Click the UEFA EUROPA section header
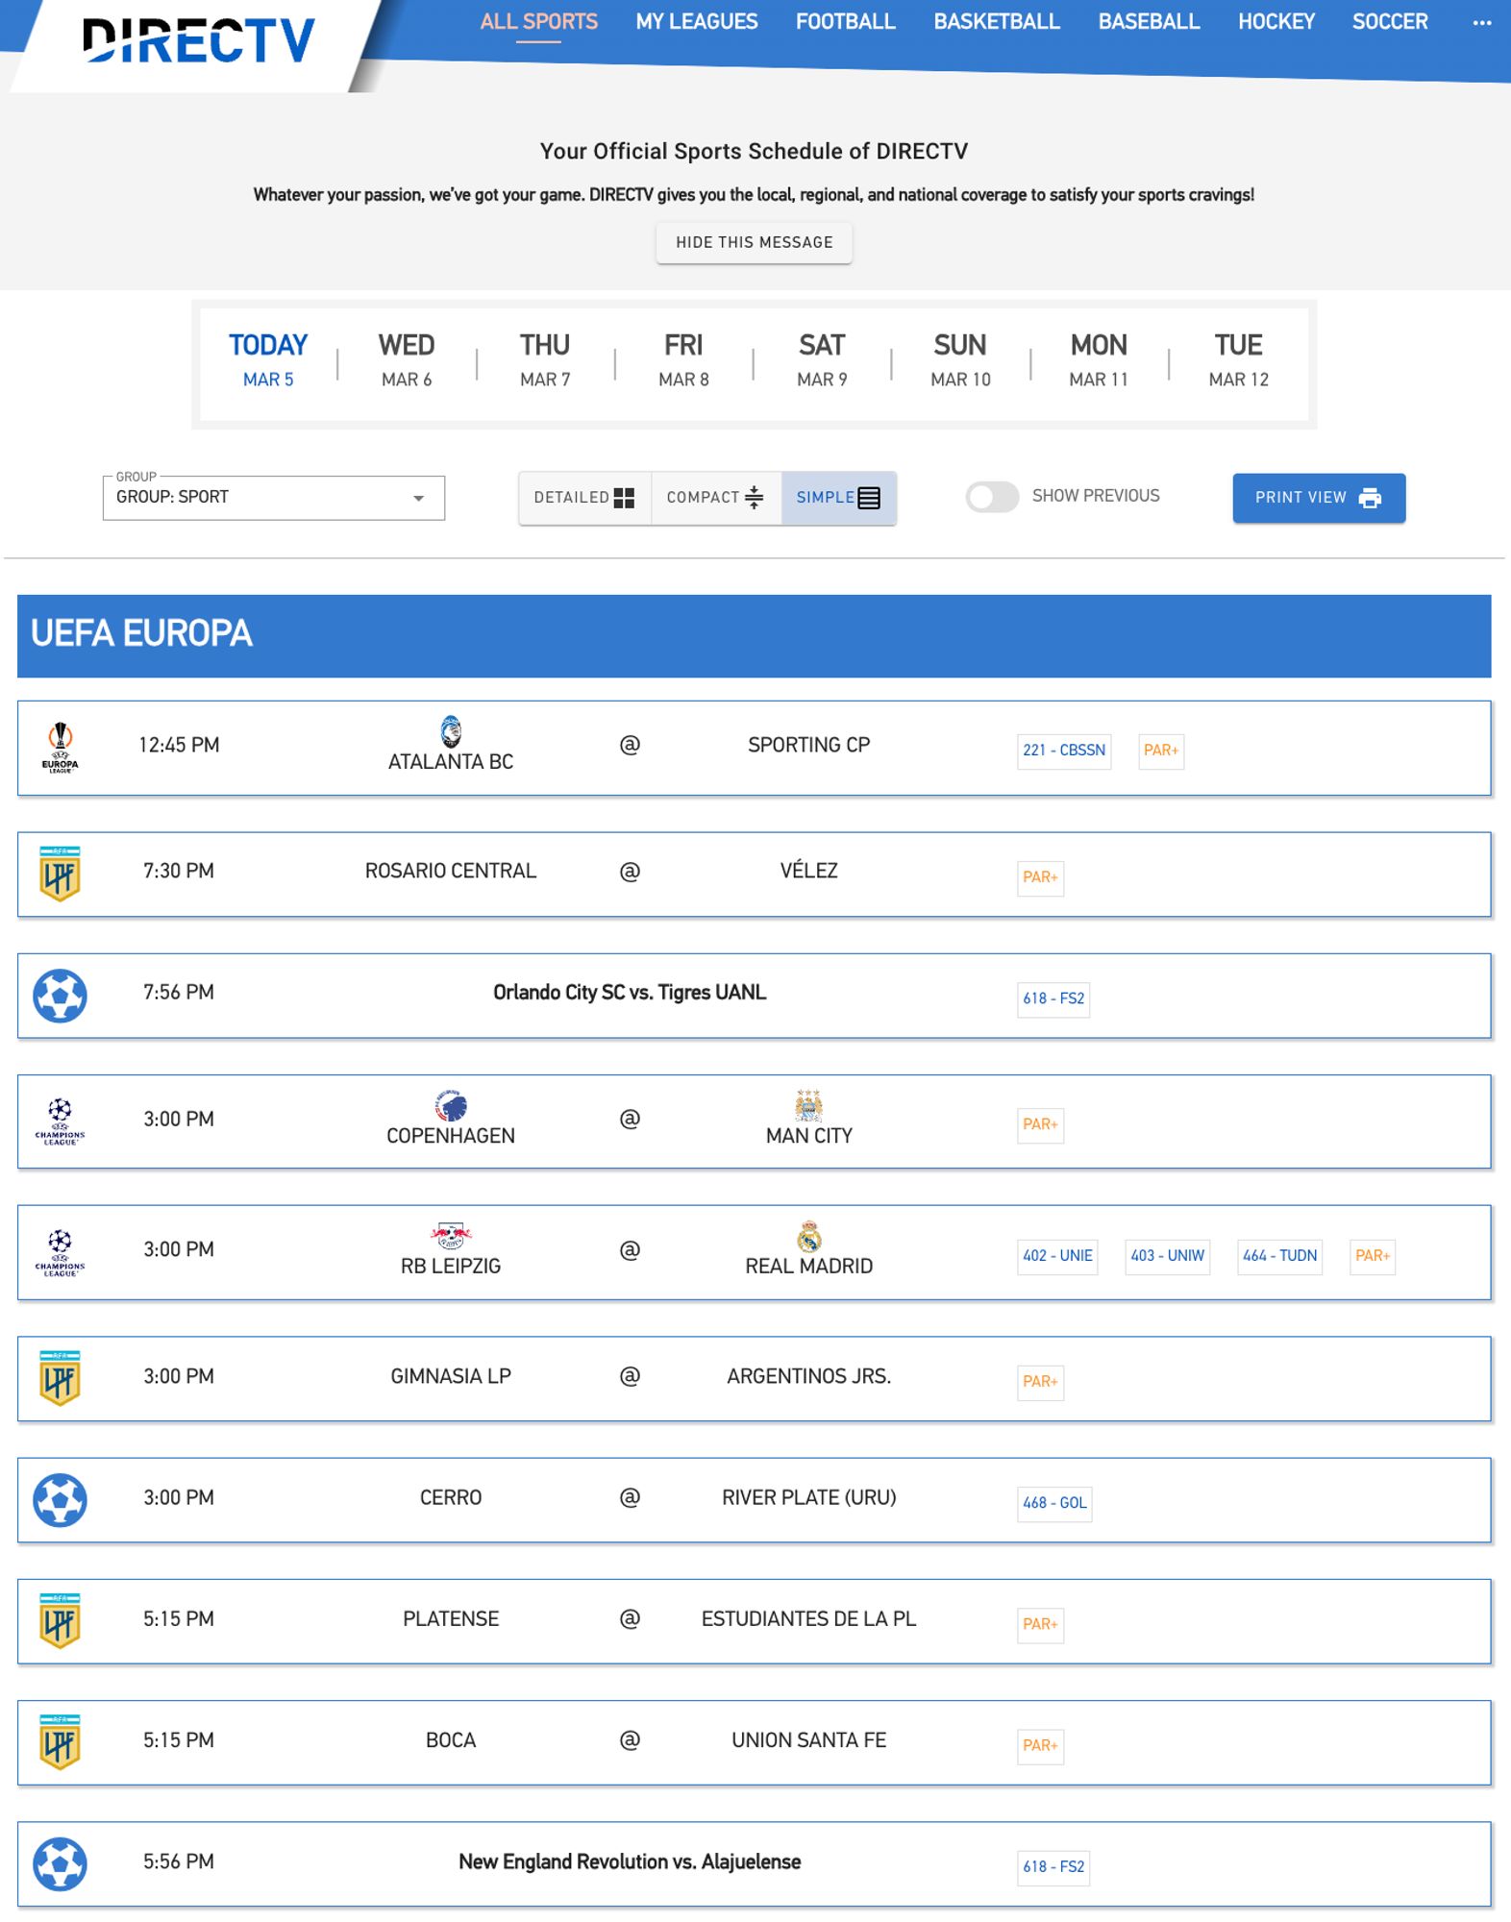This screenshot has height=1922, width=1511. (x=755, y=636)
